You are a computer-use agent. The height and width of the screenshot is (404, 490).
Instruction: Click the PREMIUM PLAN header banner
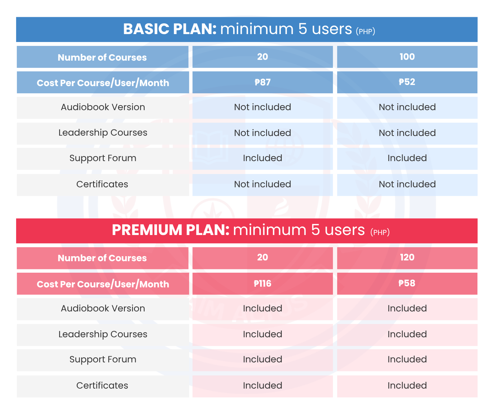coord(247,231)
